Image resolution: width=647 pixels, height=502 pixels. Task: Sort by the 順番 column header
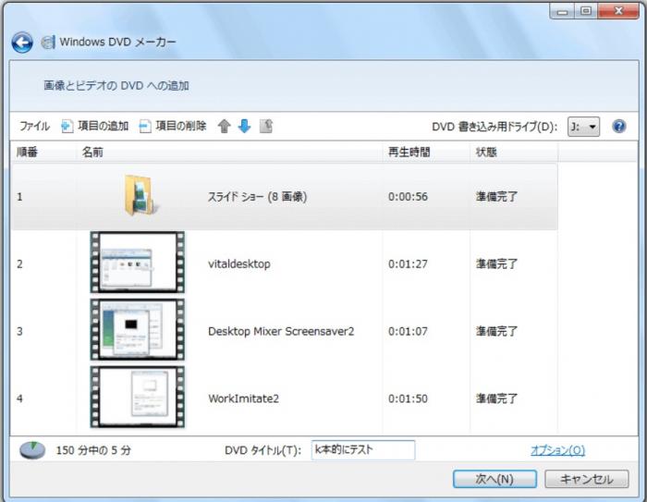pyautogui.click(x=43, y=153)
